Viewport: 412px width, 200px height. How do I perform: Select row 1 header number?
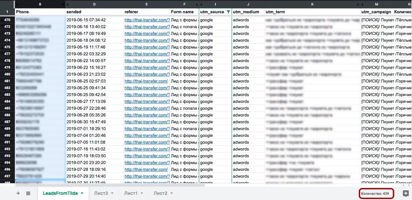[7, 12]
